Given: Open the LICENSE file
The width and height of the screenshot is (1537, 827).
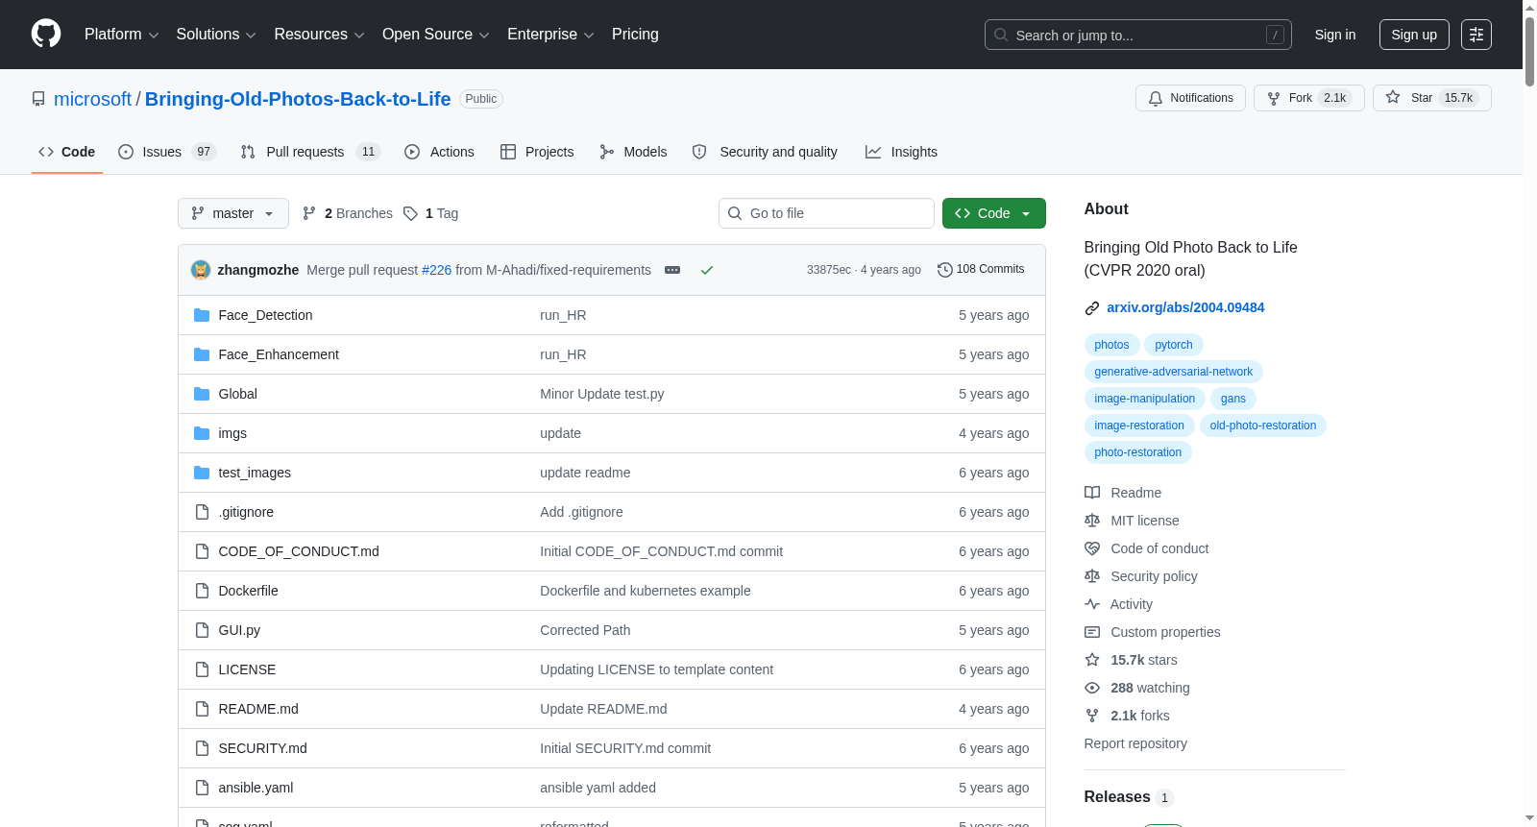Looking at the screenshot, I should [247, 669].
